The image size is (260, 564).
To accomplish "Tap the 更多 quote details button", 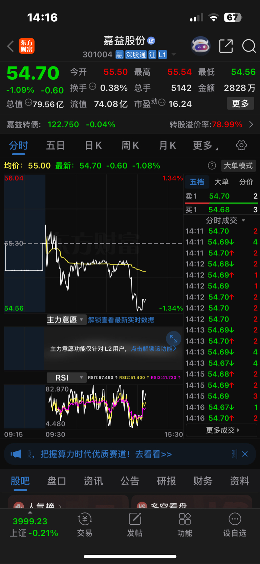I will pos(240,103).
